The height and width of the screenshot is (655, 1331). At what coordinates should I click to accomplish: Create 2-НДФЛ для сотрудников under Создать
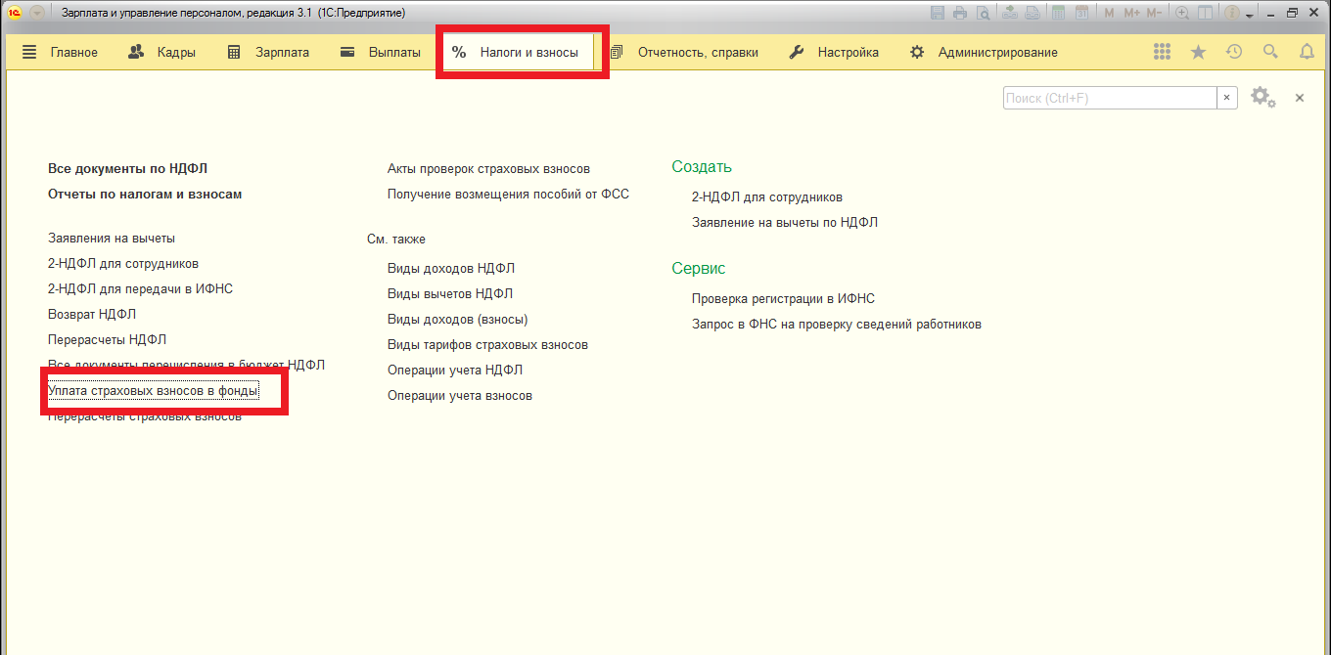pyautogui.click(x=767, y=196)
